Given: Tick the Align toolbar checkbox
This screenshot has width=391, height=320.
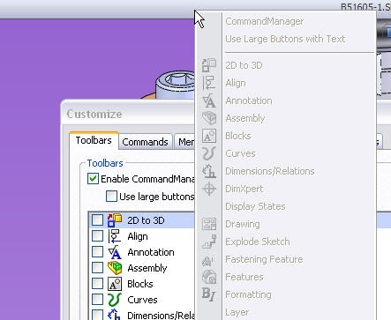Looking at the screenshot, I should [x=97, y=236].
